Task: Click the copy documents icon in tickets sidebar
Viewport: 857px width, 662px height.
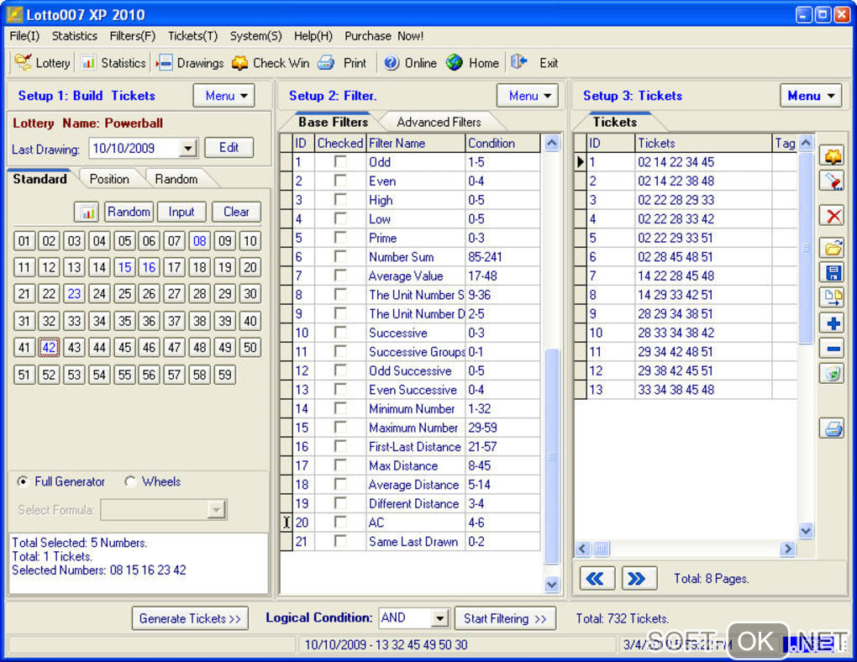Action: pos(832,297)
